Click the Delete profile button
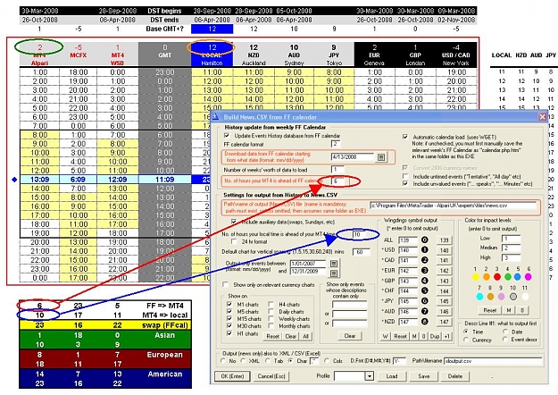This screenshot has height=395, width=558. coord(455,376)
